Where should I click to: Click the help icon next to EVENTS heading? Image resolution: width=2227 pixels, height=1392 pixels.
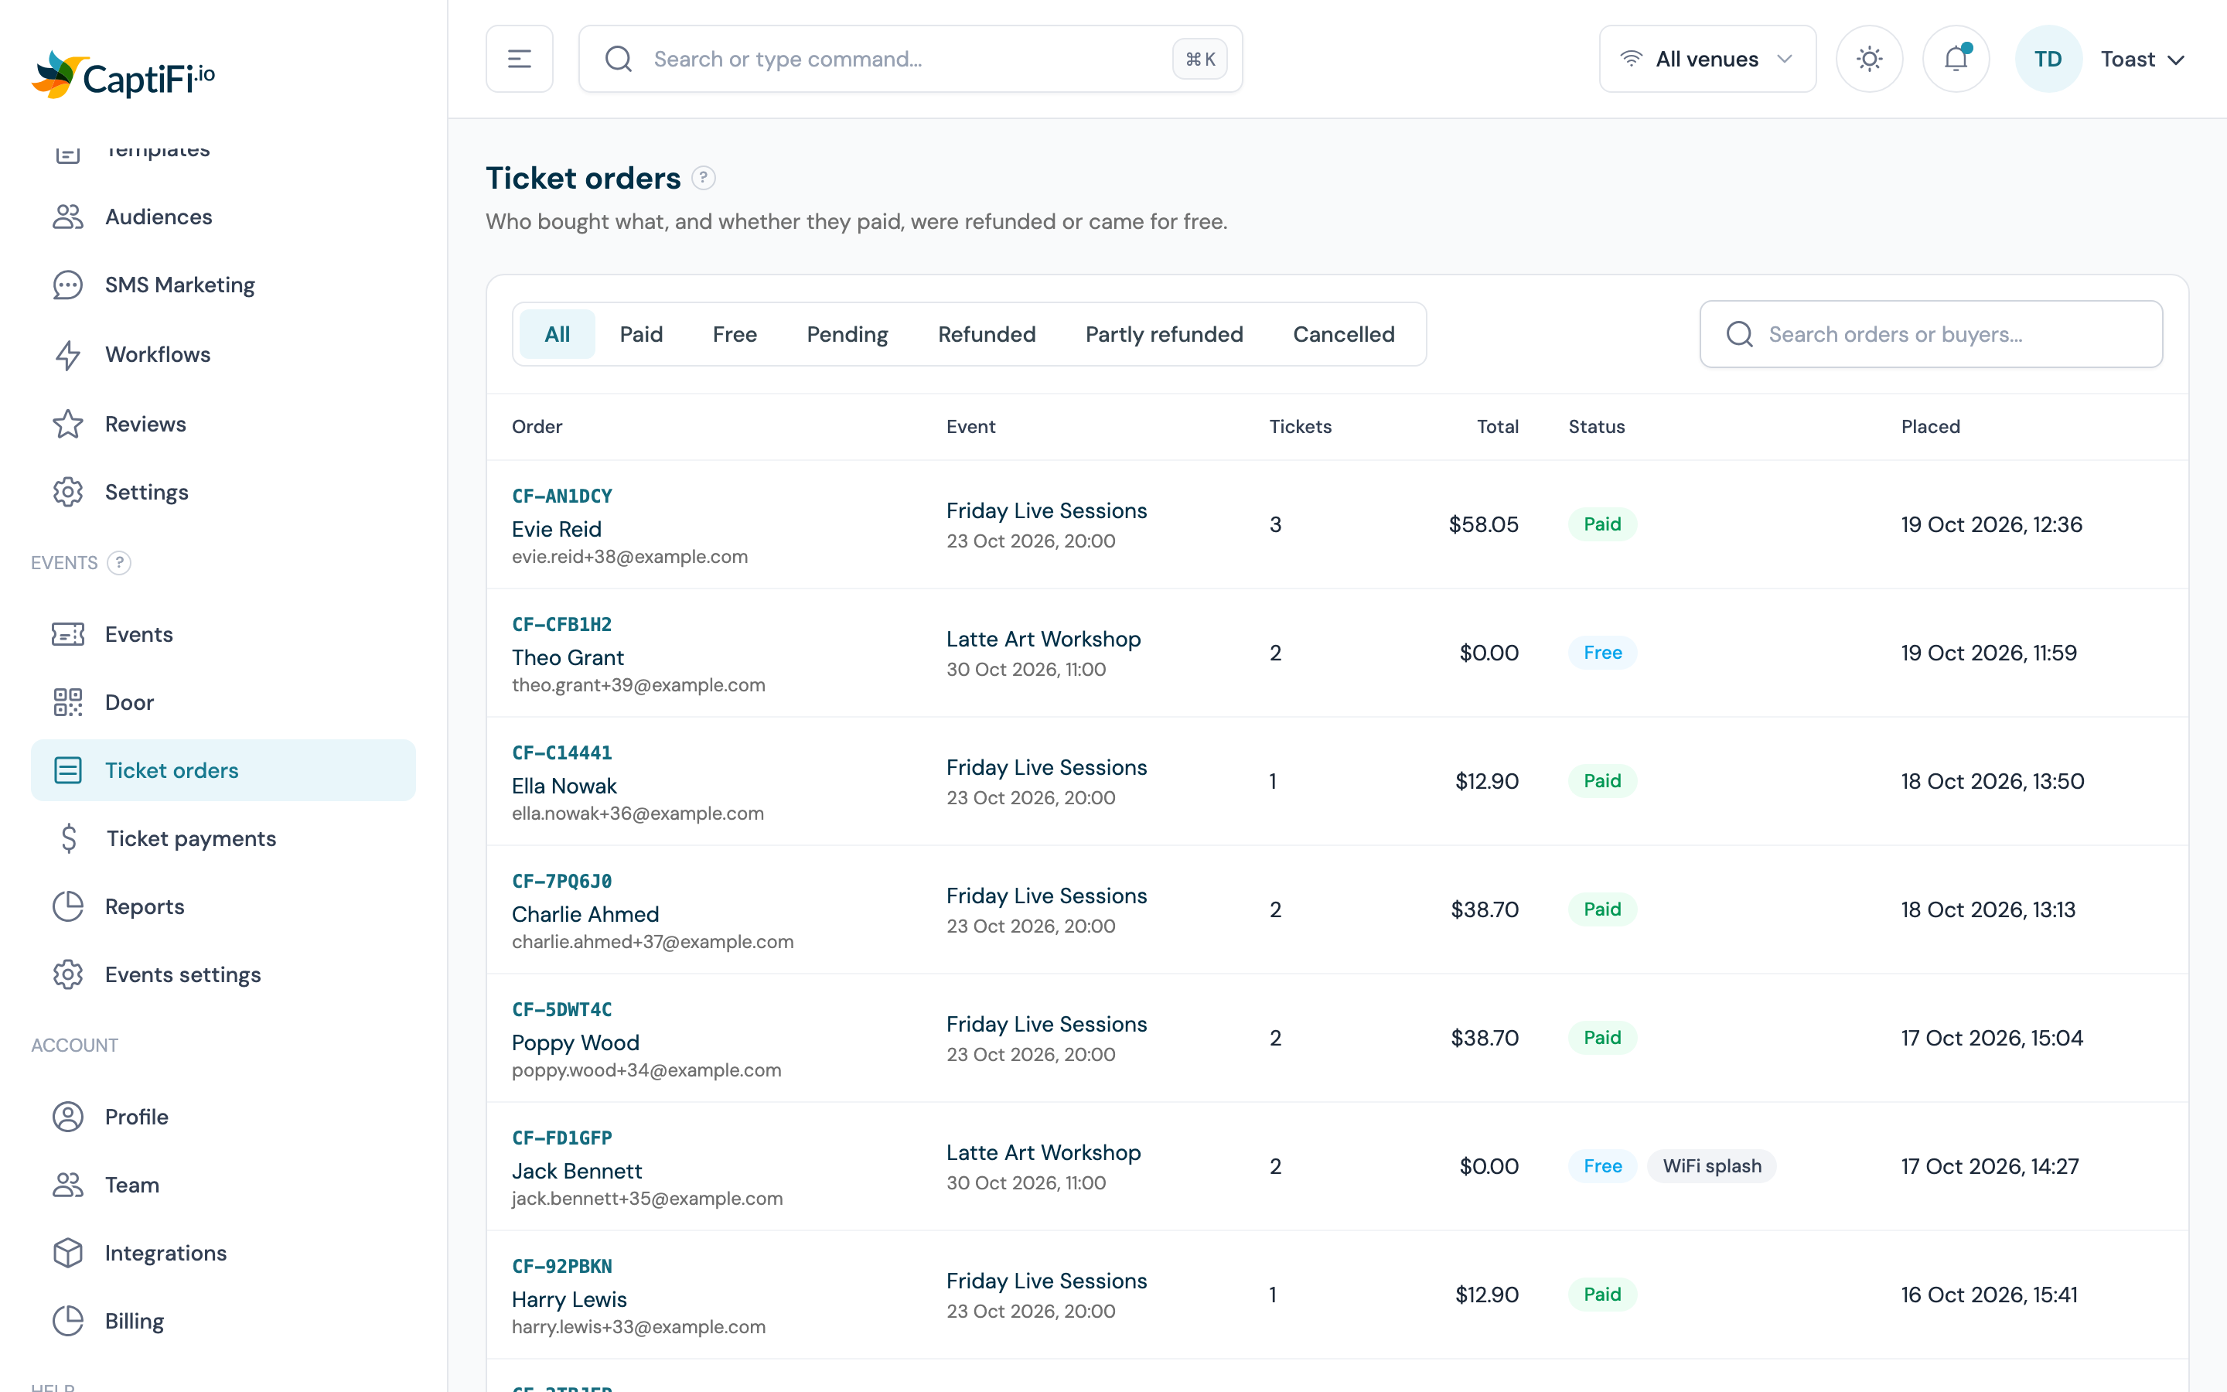119,562
